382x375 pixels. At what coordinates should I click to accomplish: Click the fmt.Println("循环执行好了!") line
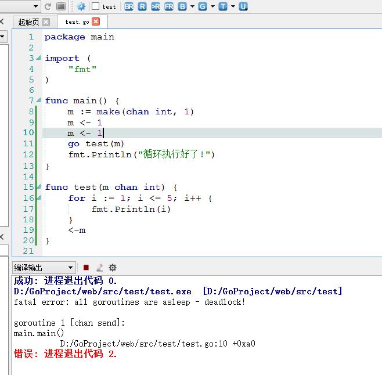(141, 154)
